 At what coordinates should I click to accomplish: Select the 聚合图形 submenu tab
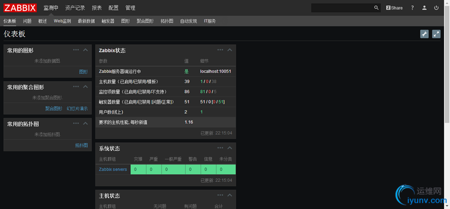(x=145, y=21)
